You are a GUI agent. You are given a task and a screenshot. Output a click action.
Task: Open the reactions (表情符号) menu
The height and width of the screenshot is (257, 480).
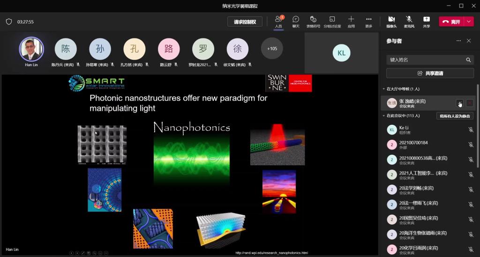[313, 21]
